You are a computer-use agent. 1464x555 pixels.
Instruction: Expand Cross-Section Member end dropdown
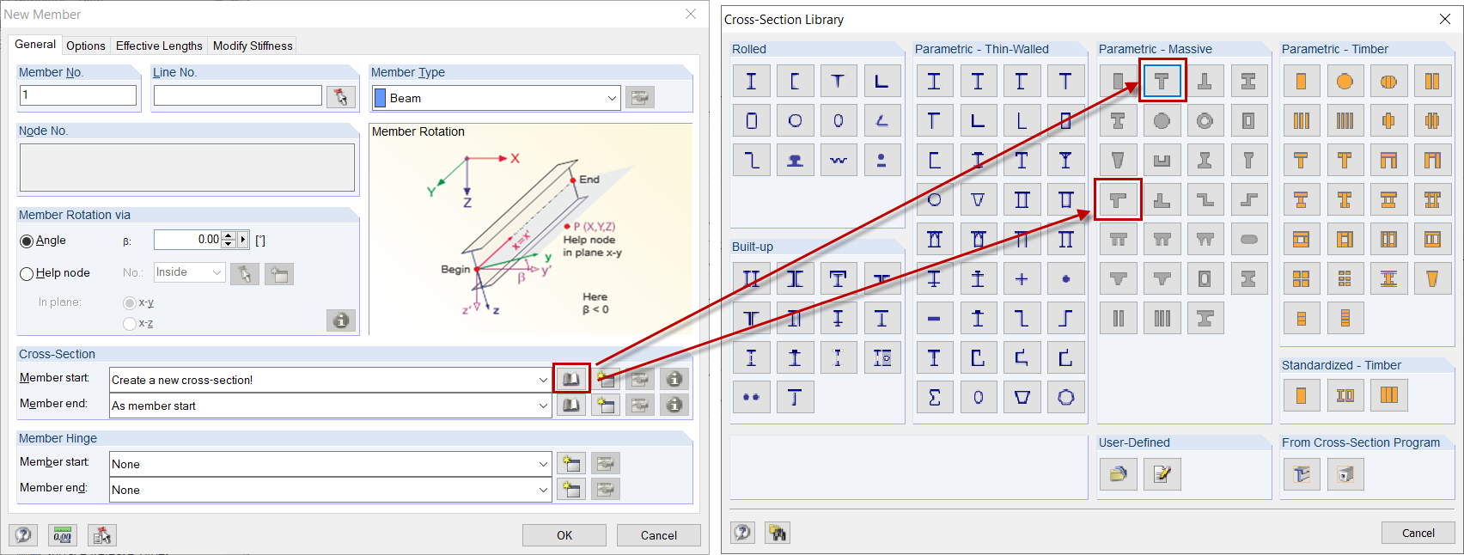pos(543,406)
